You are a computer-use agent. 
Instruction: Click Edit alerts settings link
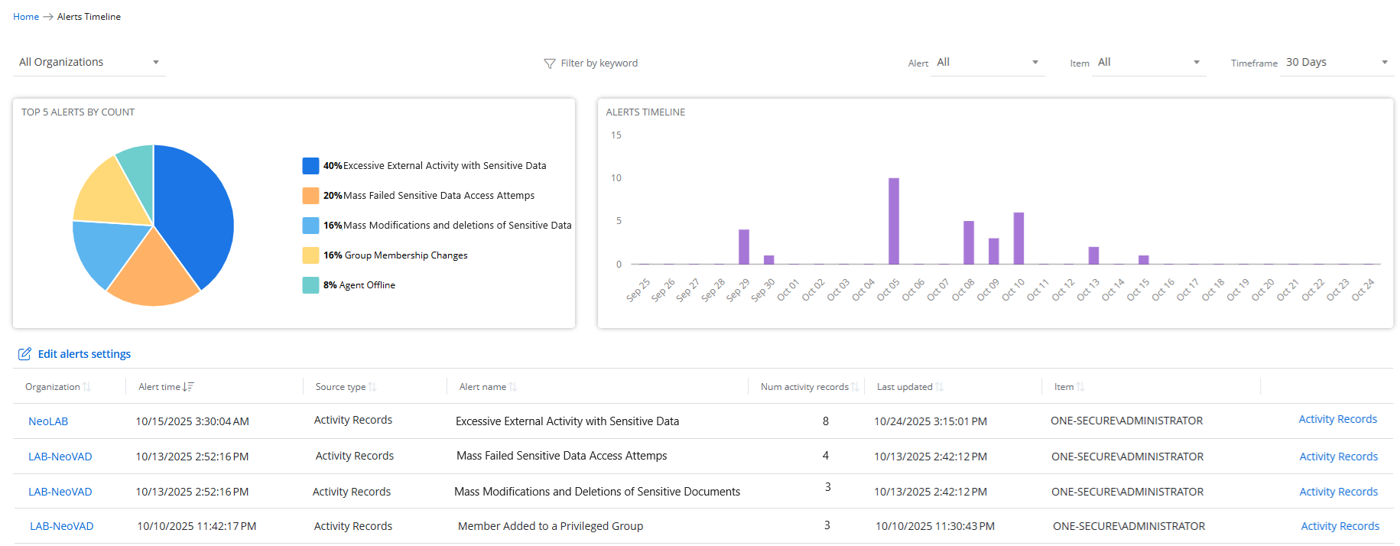(84, 354)
